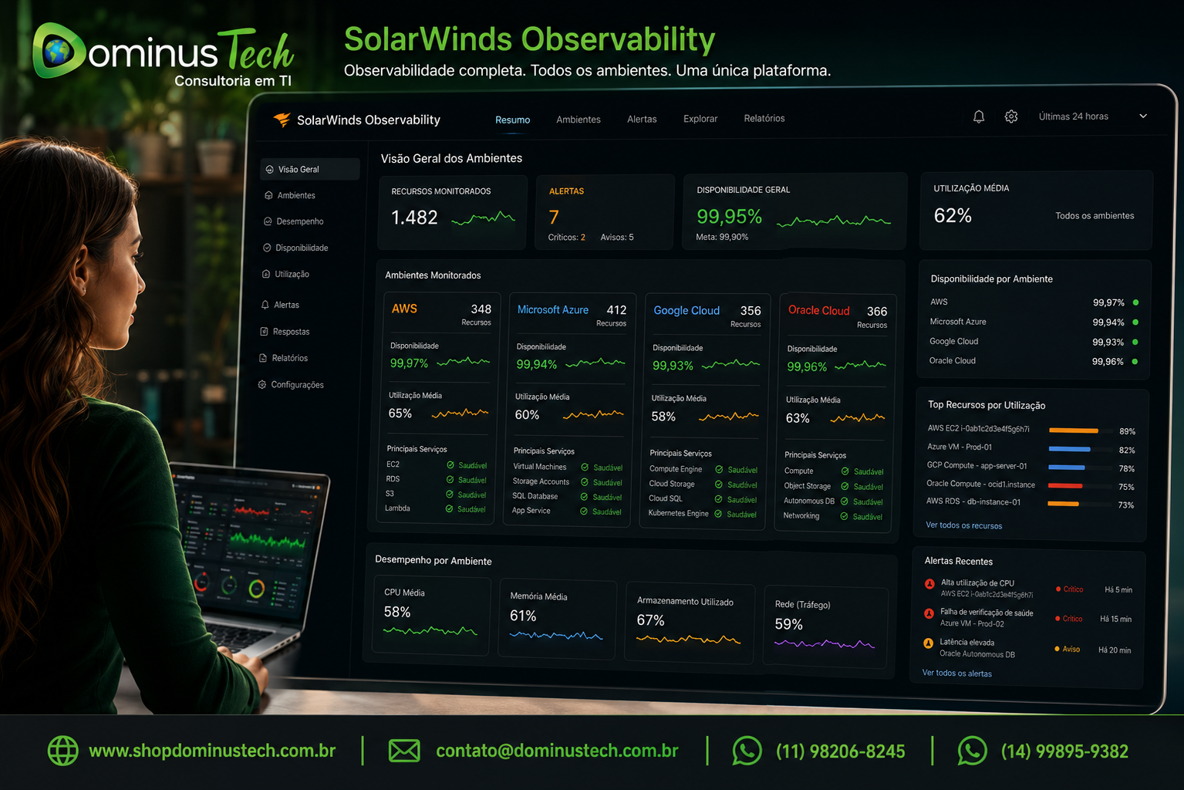Click the Respostas sidebar icon
The image size is (1184, 790).
(x=265, y=332)
